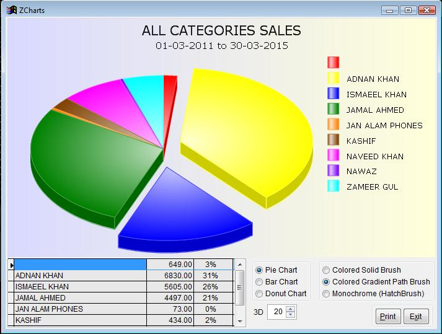Click the table scrollbar up arrow

240,265
